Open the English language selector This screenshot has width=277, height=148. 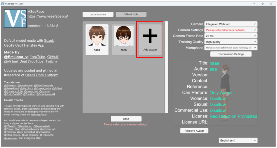pos(238,140)
